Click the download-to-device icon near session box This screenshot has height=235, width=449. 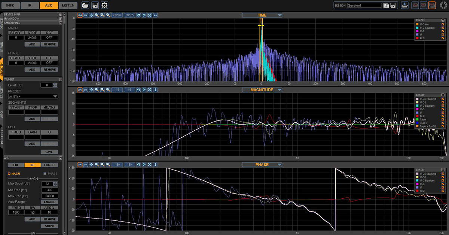(404, 5)
